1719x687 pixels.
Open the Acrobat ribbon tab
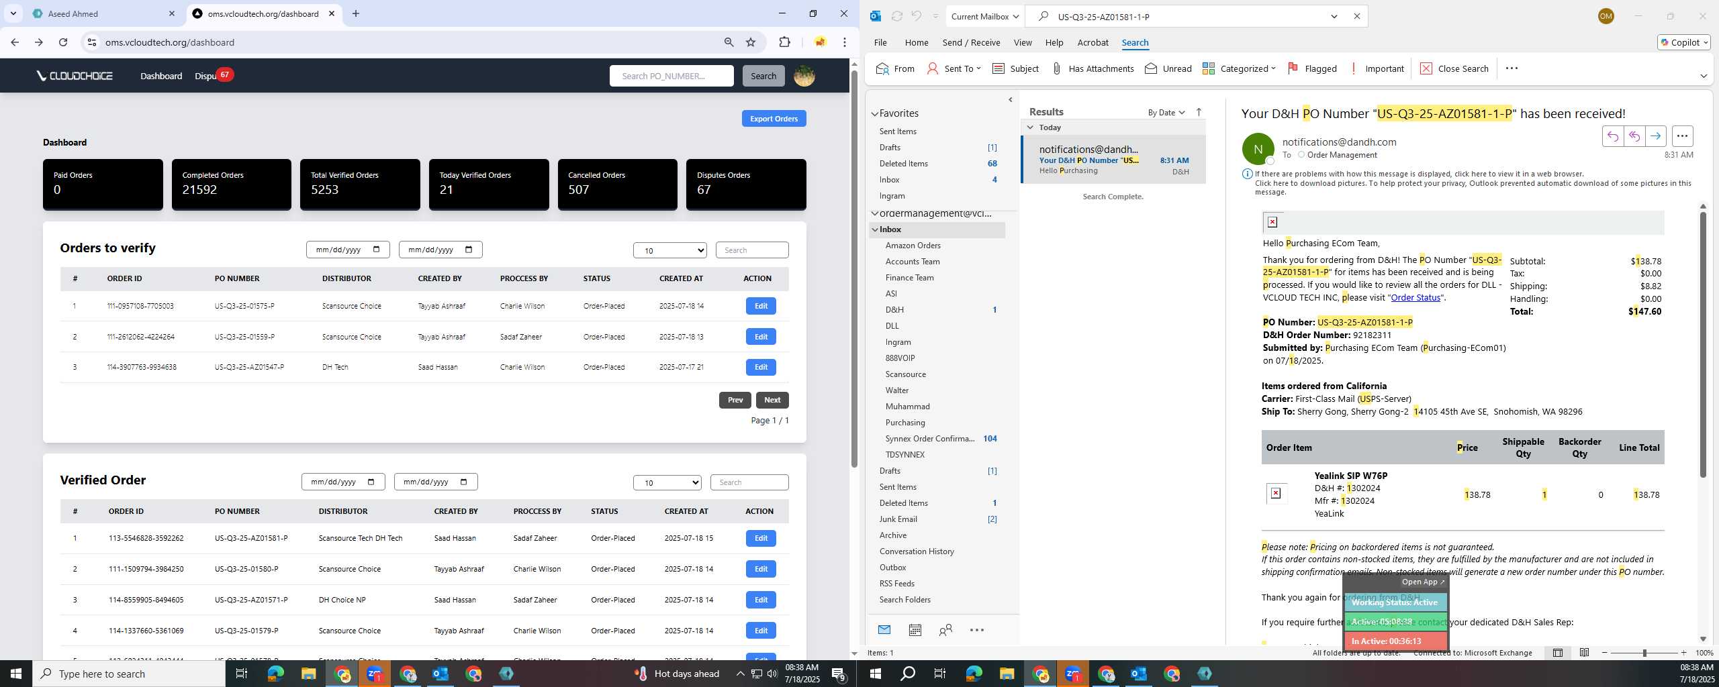click(1093, 42)
